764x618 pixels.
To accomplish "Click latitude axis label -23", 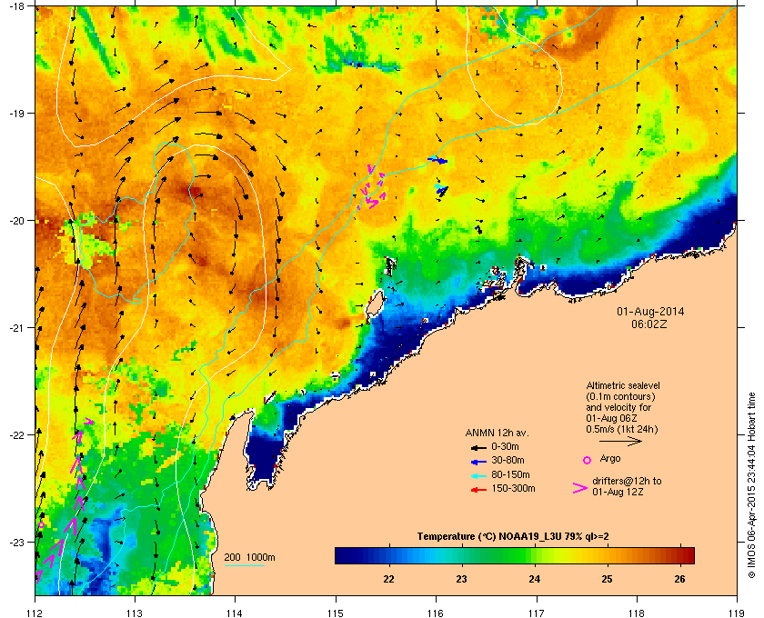I will tap(15, 542).
